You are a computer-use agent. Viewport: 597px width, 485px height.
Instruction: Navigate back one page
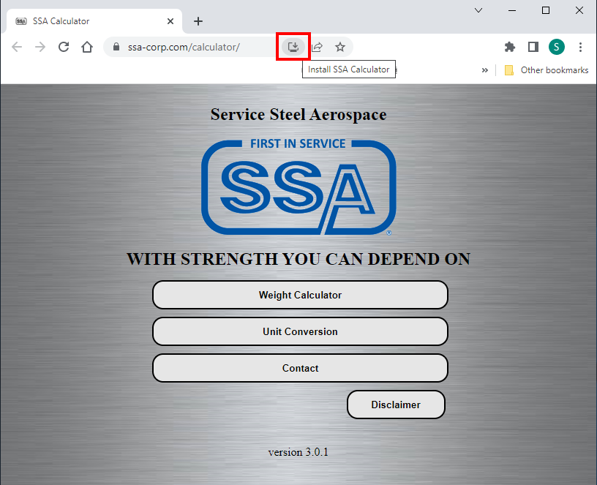click(x=17, y=47)
